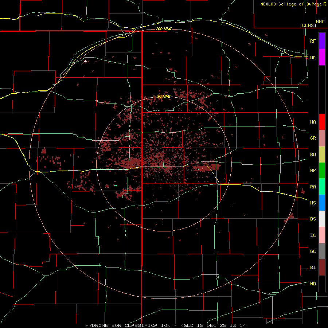This screenshot has height=328, width=328.
Task: Click the 50 NMI range ring label
Action: 164,97
